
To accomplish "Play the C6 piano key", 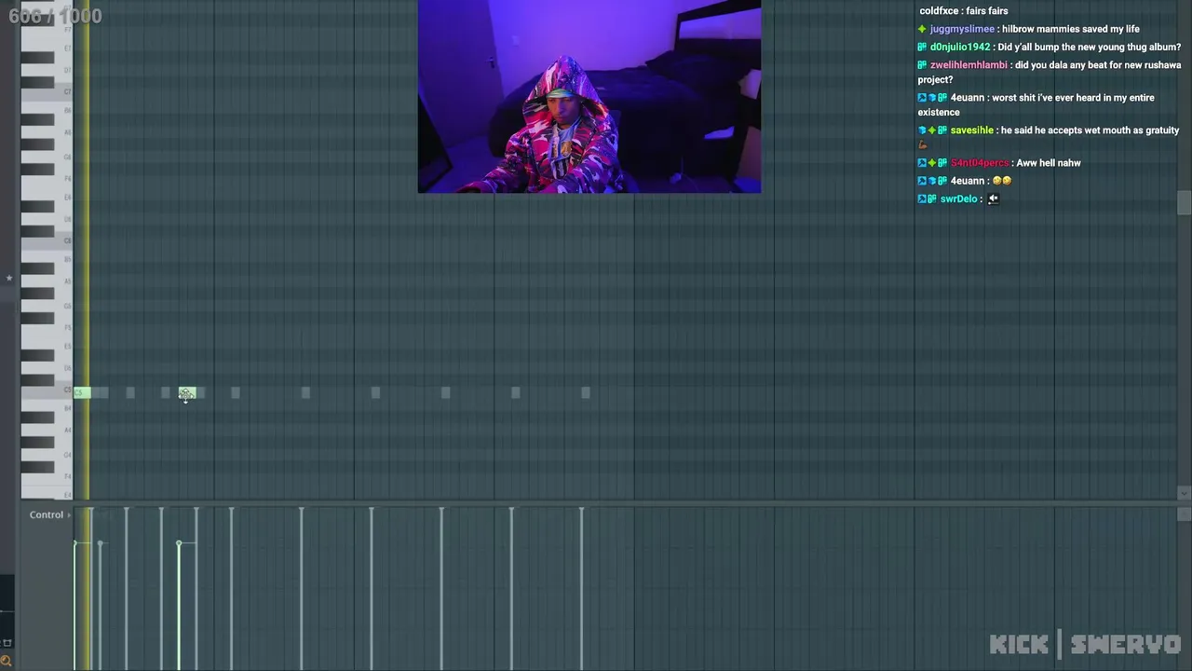I will click(47, 241).
